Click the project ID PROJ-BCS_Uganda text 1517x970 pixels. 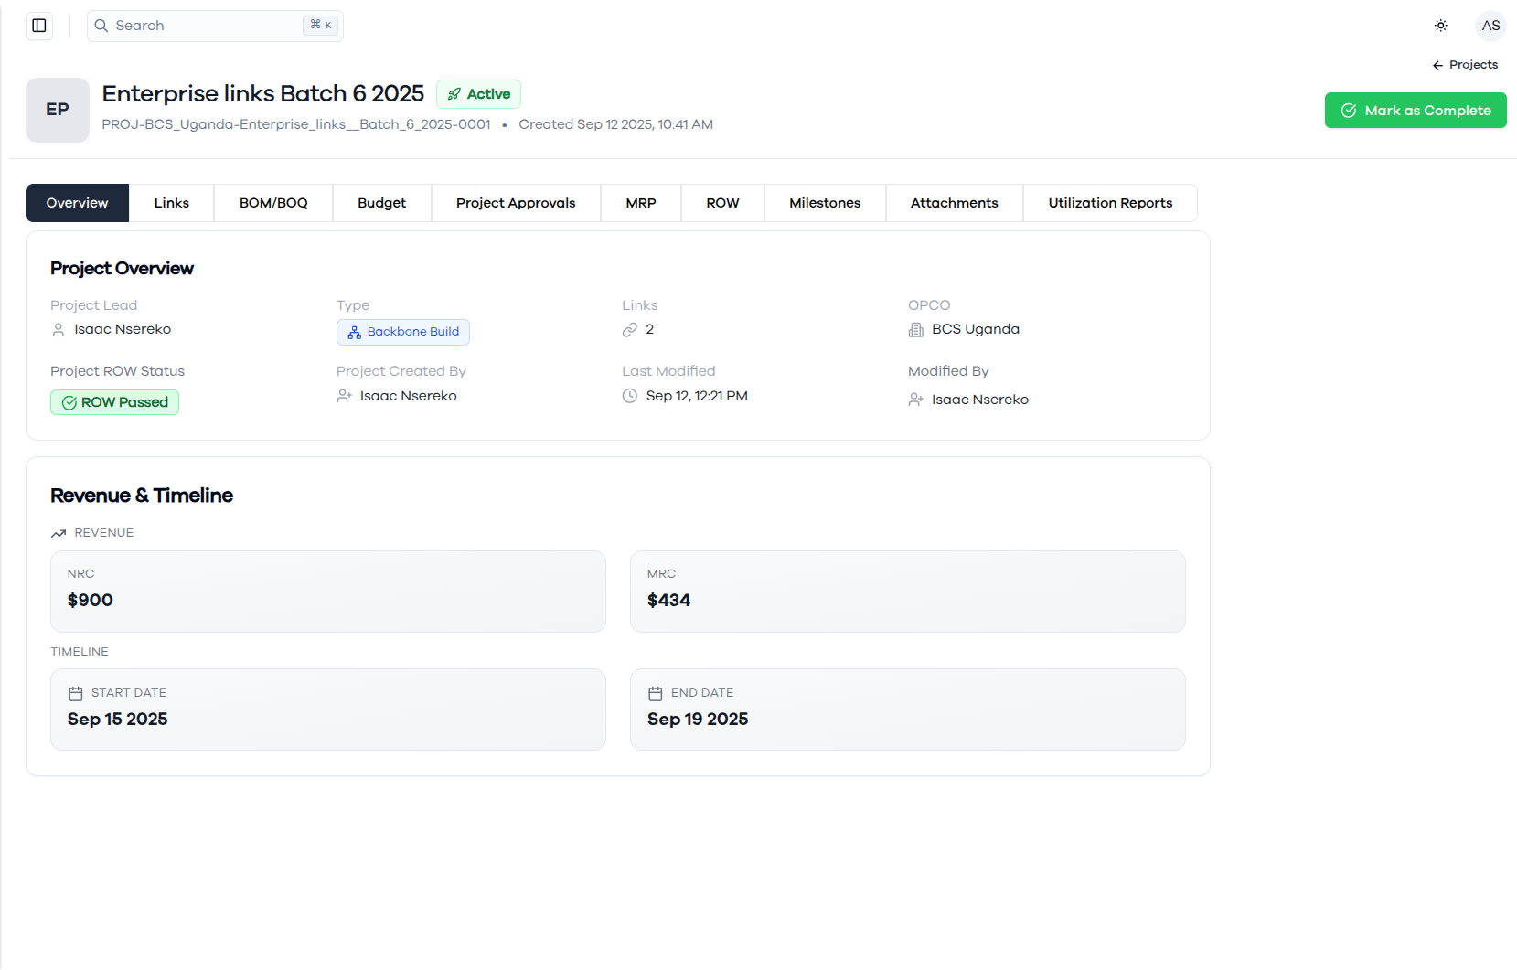click(x=296, y=124)
